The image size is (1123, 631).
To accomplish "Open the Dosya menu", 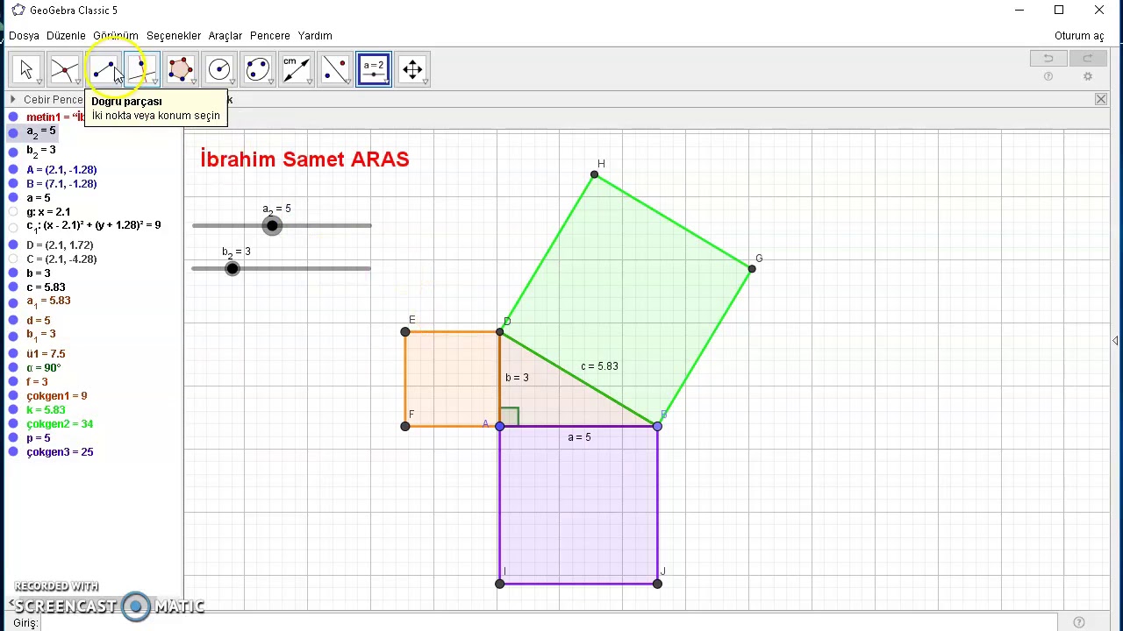I will (x=25, y=36).
